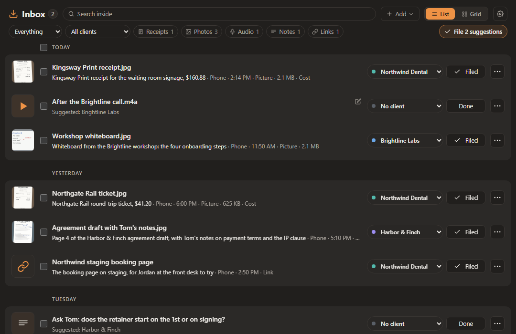Filter by Audio
Viewport: 516px width, 334px height.
click(x=244, y=31)
